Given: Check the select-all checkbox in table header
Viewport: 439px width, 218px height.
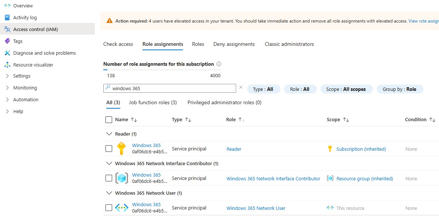Looking at the screenshot, I should tap(109, 120).
